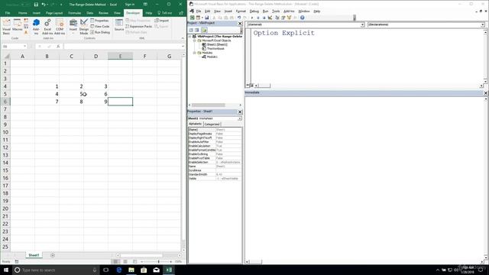The height and width of the screenshot is (275, 489).
Task: Open the Name Box dropdown
Action: [x=24, y=47]
